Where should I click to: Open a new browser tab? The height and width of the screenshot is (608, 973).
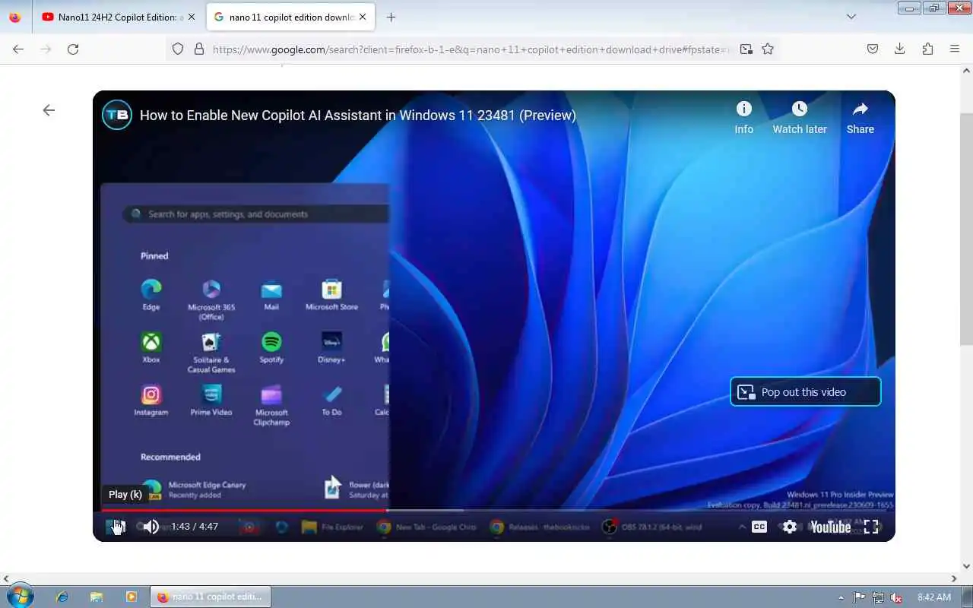(x=391, y=17)
